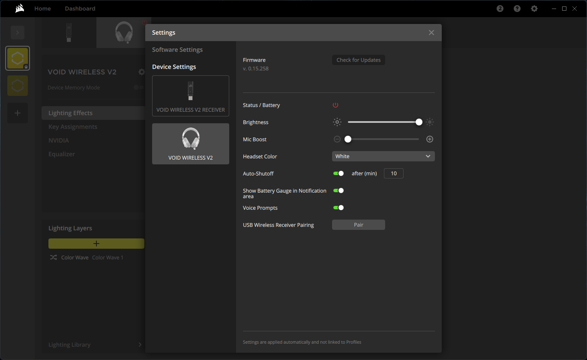Viewport: 587px width, 360px height.
Task: Click the mic boost increase plus icon
Action: point(430,139)
